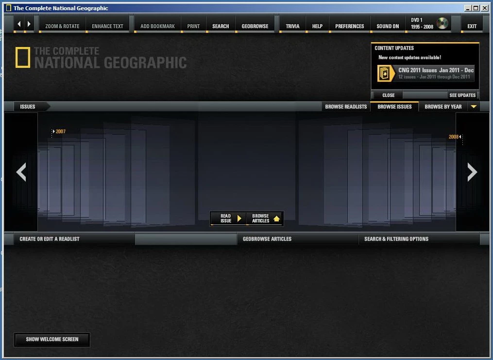Minimize the Complete National Geographic window
This screenshot has width=493, height=360.
468,8
